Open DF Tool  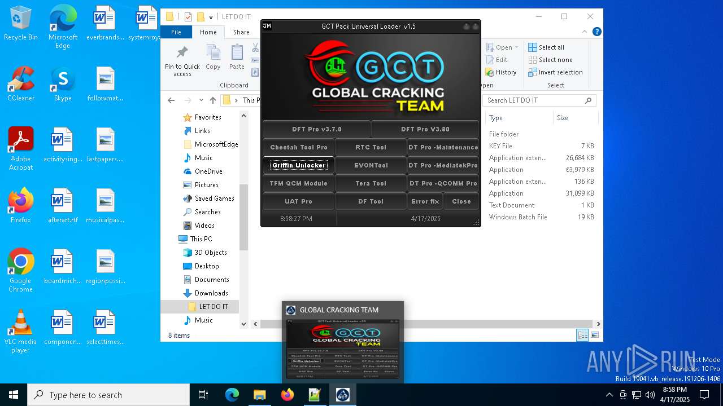(x=371, y=201)
